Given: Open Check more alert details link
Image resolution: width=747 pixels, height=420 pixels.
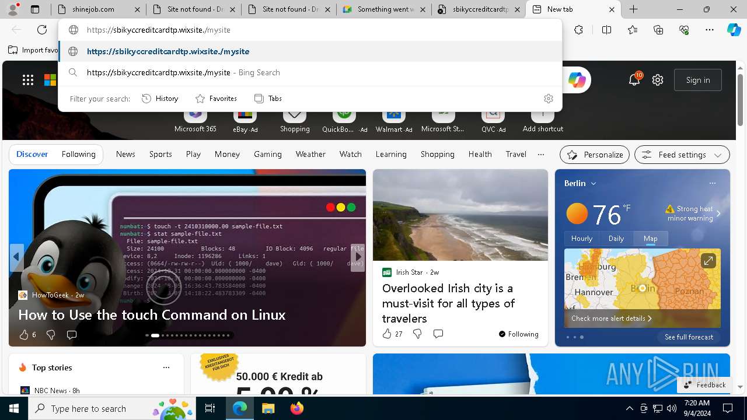Looking at the screenshot, I should 612,318.
